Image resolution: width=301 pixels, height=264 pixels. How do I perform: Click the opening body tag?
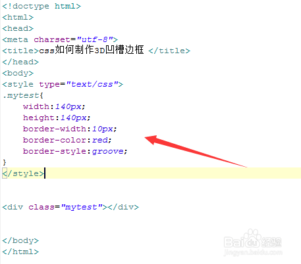(18, 73)
